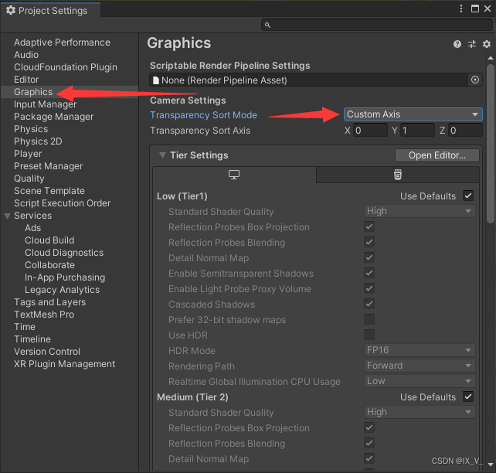
Task: Open Package Manager settings
Action: pos(53,117)
